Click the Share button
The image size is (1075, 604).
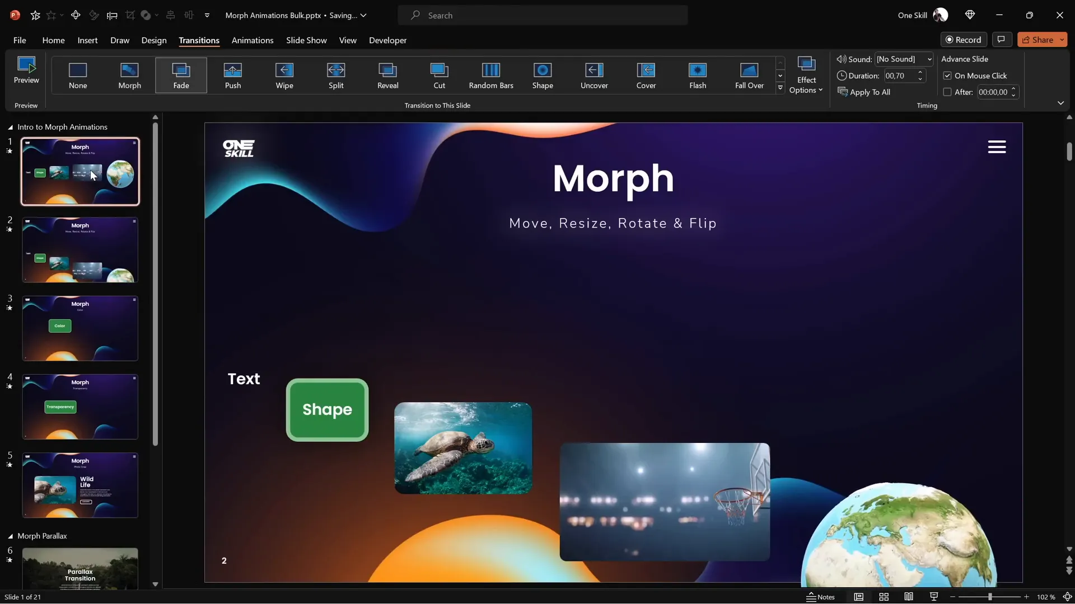1037,40
